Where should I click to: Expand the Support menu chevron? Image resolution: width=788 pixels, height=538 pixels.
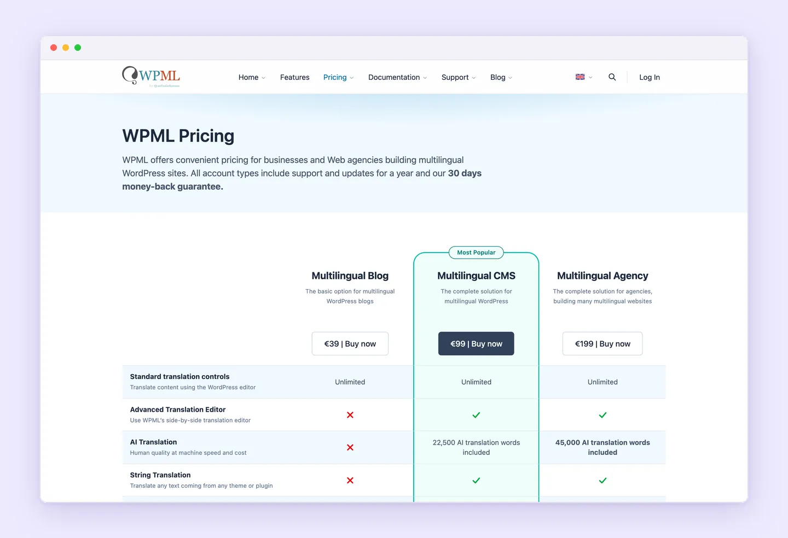pos(474,78)
